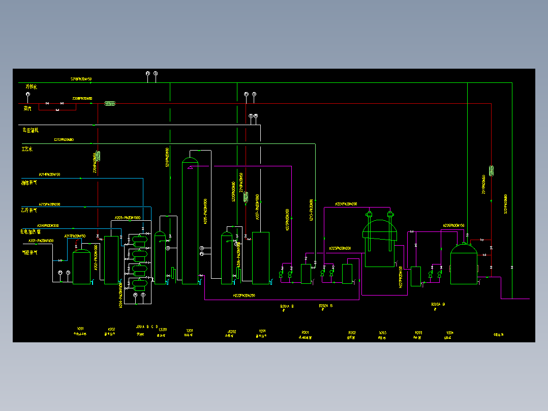
Task: Click the T201 equipment tag
Action: pyautogui.click(x=190, y=331)
